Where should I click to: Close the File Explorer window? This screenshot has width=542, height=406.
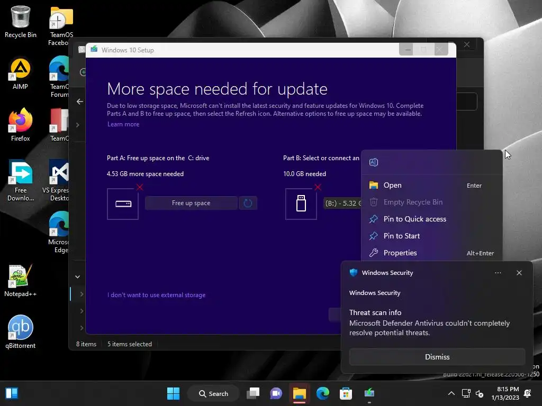point(467,44)
